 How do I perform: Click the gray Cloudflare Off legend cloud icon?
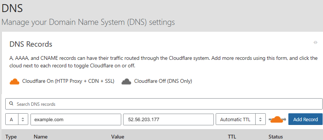coord(126,81)
